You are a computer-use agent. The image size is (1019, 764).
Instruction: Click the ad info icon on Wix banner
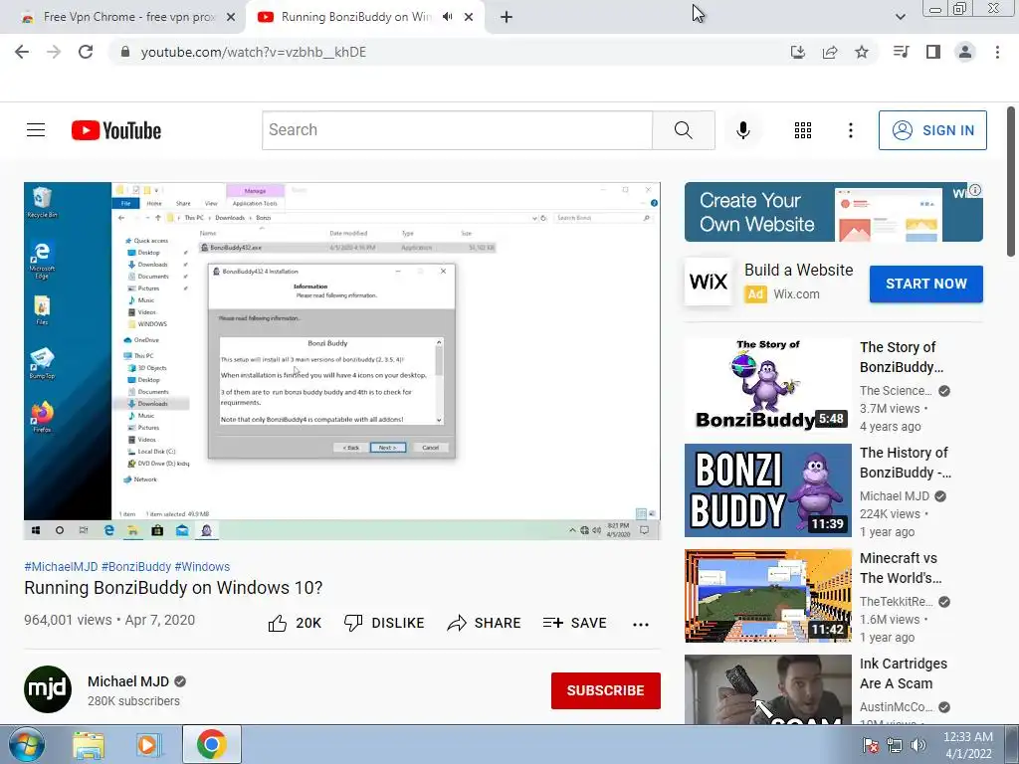tap(975, 190)
